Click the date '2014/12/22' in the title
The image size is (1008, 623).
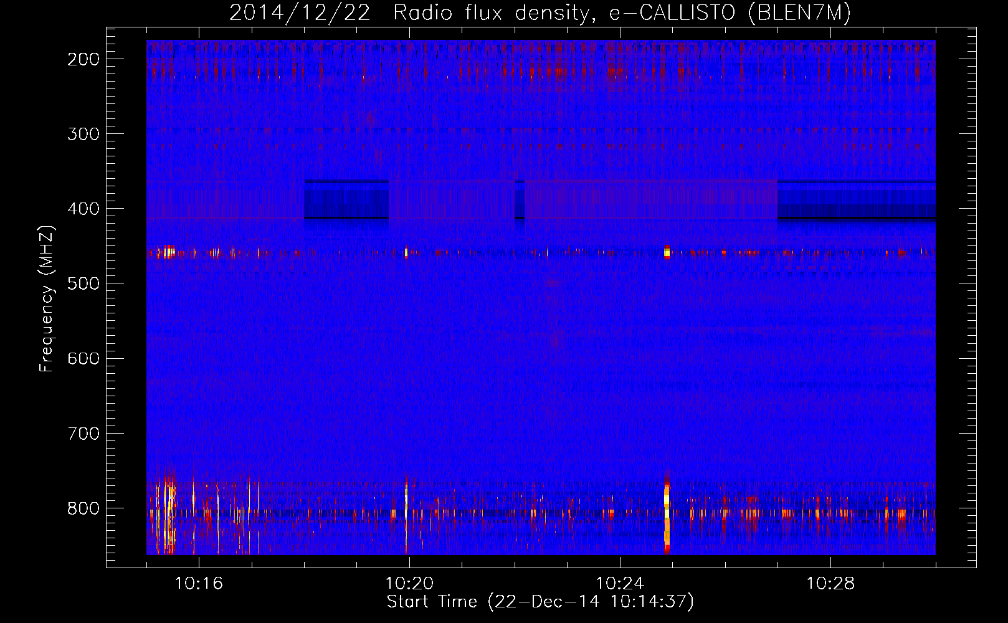299,13
